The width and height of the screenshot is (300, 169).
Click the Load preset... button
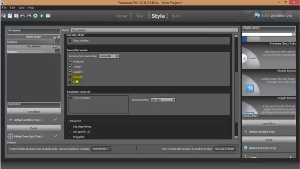pyautogui.click(x=101, y=149)
